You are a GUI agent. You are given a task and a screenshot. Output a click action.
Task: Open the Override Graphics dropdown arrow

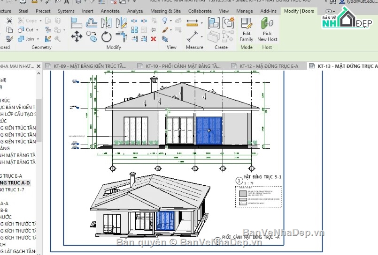[x=171, y=30]
